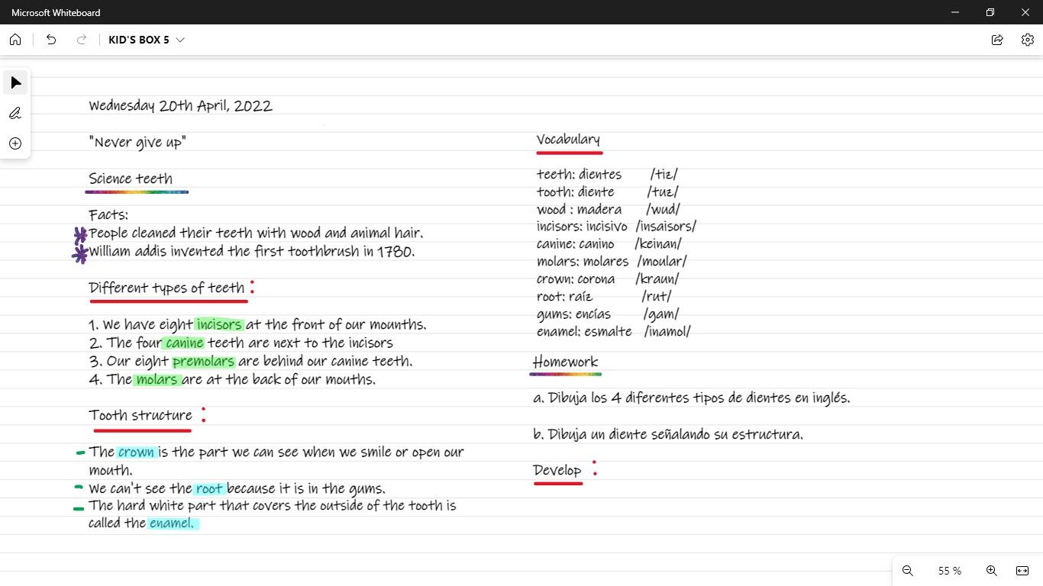The width and height of the screenshot is (1043, 586).
Task: Click the 55 % zoom level
Action: click(x=950, y=571)
